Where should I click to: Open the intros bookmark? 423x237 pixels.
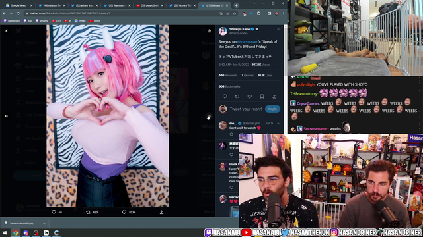[x=95, y=20]
